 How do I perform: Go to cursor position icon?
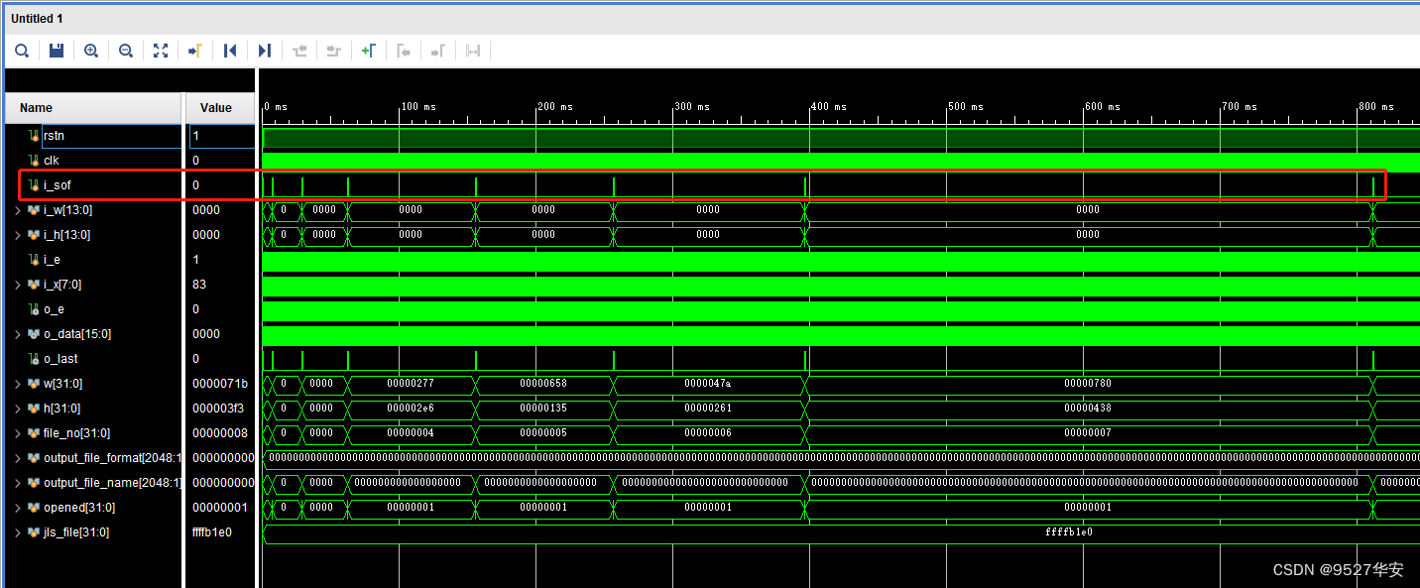coord(195,51)
